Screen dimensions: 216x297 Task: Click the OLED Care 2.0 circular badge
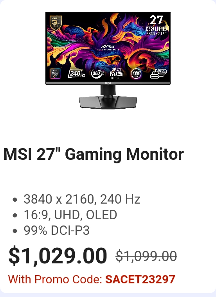[136, 73]
